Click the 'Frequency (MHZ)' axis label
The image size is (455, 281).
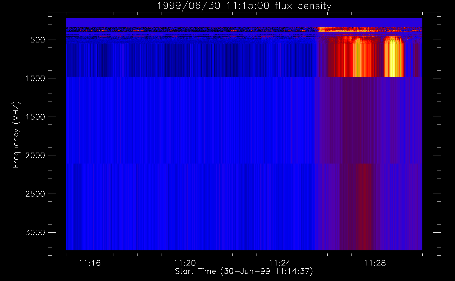pyautogui.click(x=16, y=135)
